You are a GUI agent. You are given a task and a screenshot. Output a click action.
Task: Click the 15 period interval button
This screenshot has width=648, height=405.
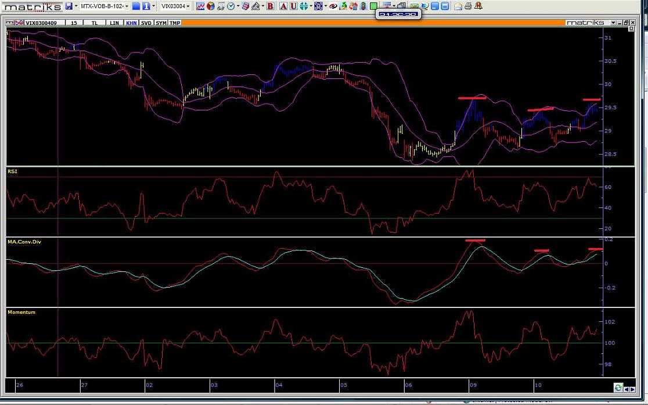click(x=74, y=23)
